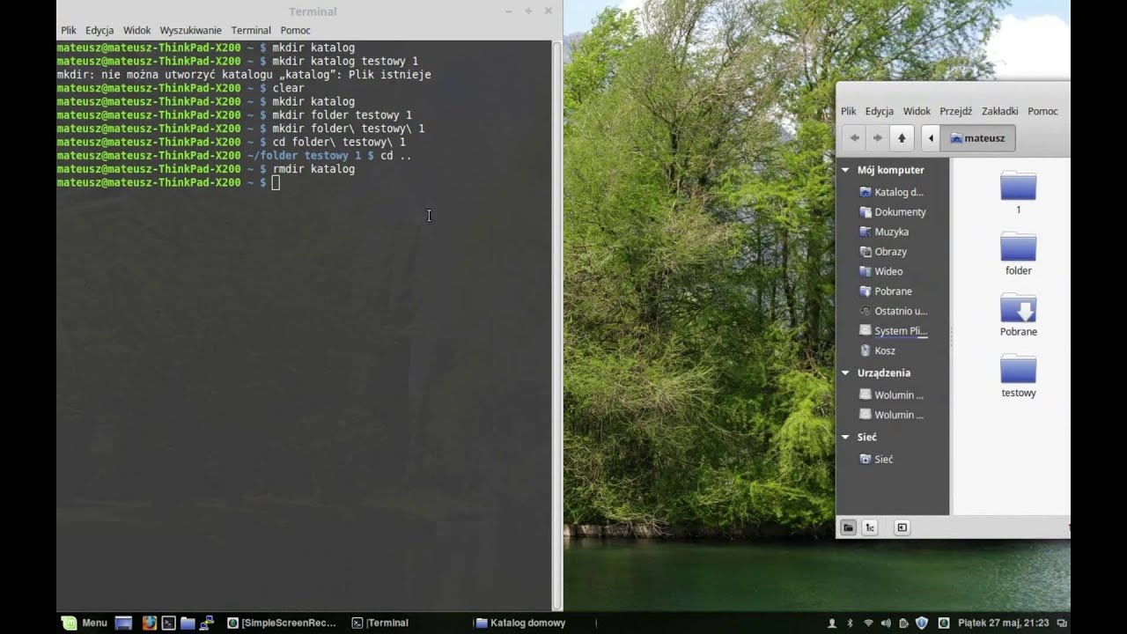
Task: Select first Wolumin device in sidebar
Action: 893,395
